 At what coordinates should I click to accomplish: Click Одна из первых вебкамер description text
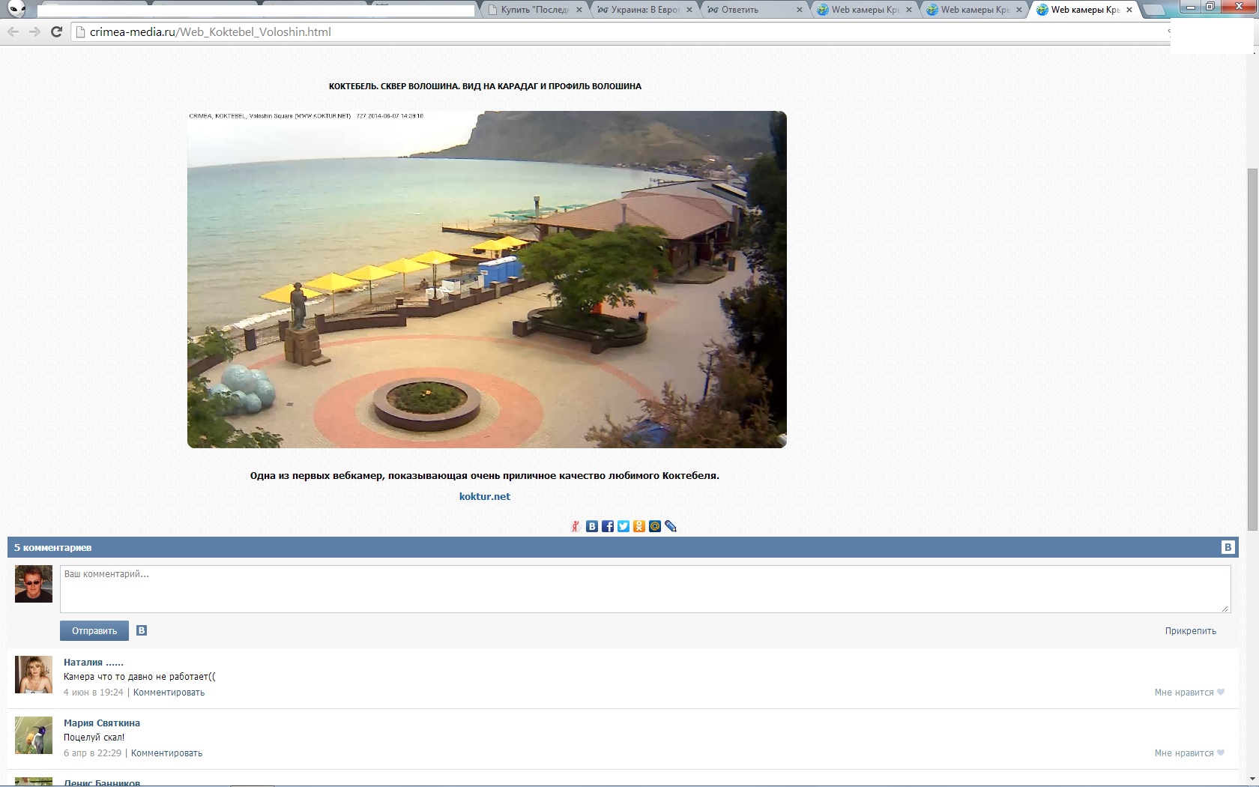(x=485, y=475)
